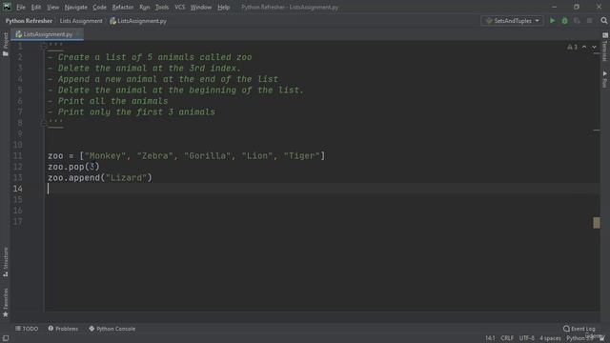Image resolution: width=610 pixels, height=343 pixels.
Task: Open the Tools menu
Action: click(x=162, y=7)
